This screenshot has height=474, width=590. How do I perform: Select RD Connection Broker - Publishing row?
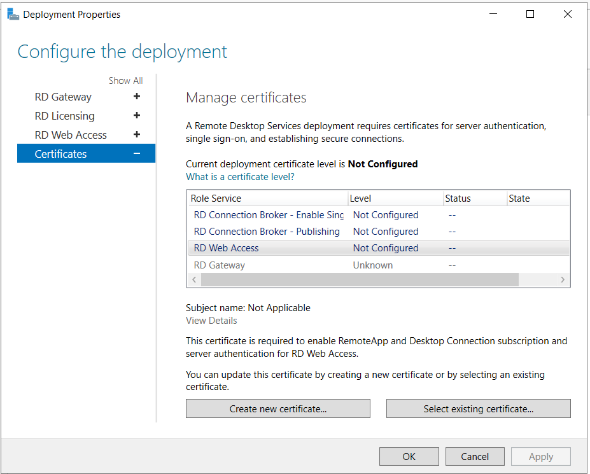[378, 232]
